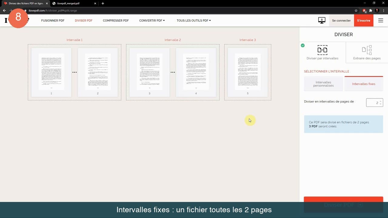Bookmark this page with the star icon
Viewport: 388px width, 218px height.
[356, 10]
